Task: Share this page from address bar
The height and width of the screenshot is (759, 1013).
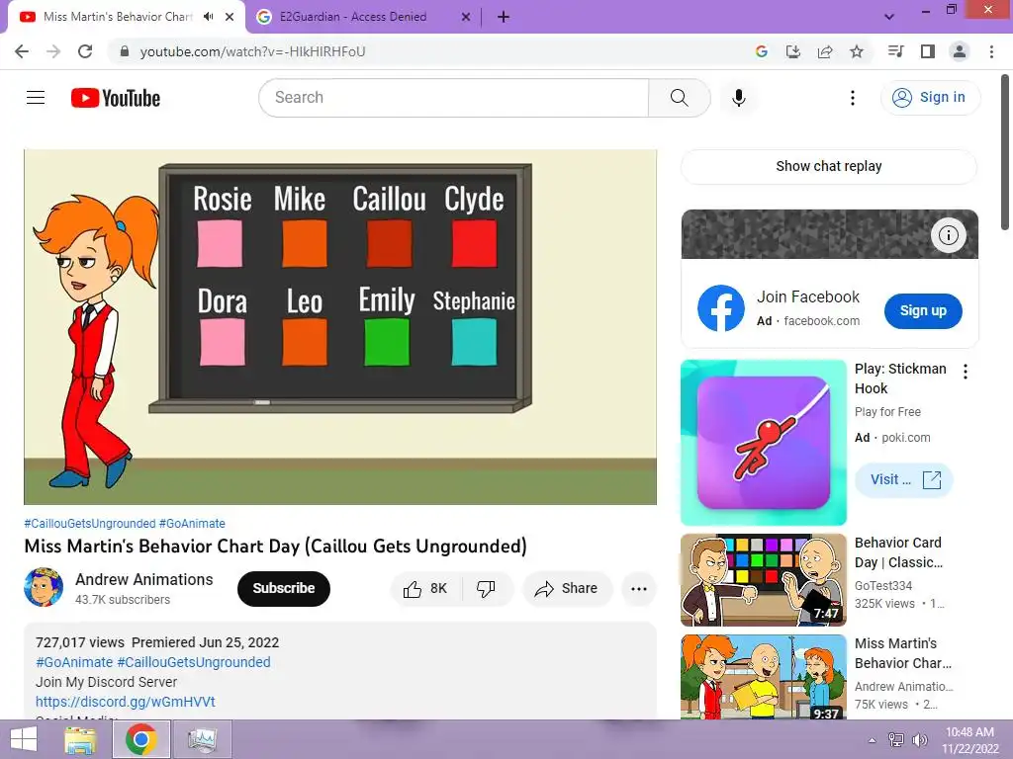Action: 825,51
